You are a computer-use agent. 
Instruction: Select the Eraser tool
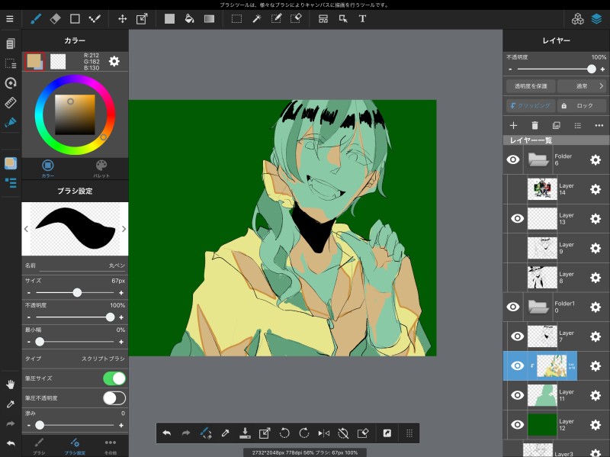point(55,18)
